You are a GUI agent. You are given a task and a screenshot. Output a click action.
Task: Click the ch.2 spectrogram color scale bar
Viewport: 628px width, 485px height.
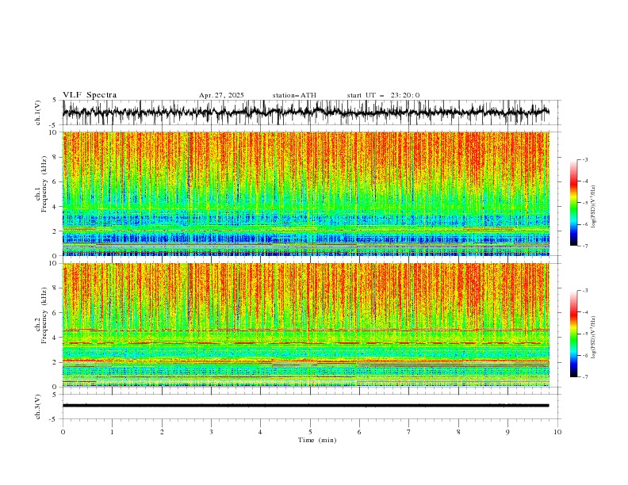[573, 334]
